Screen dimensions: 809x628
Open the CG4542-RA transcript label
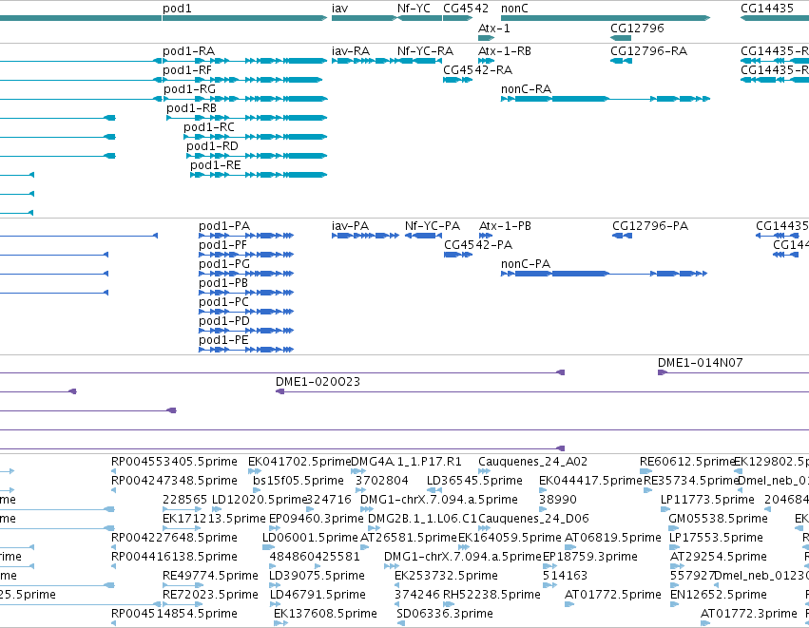[478, 70]
